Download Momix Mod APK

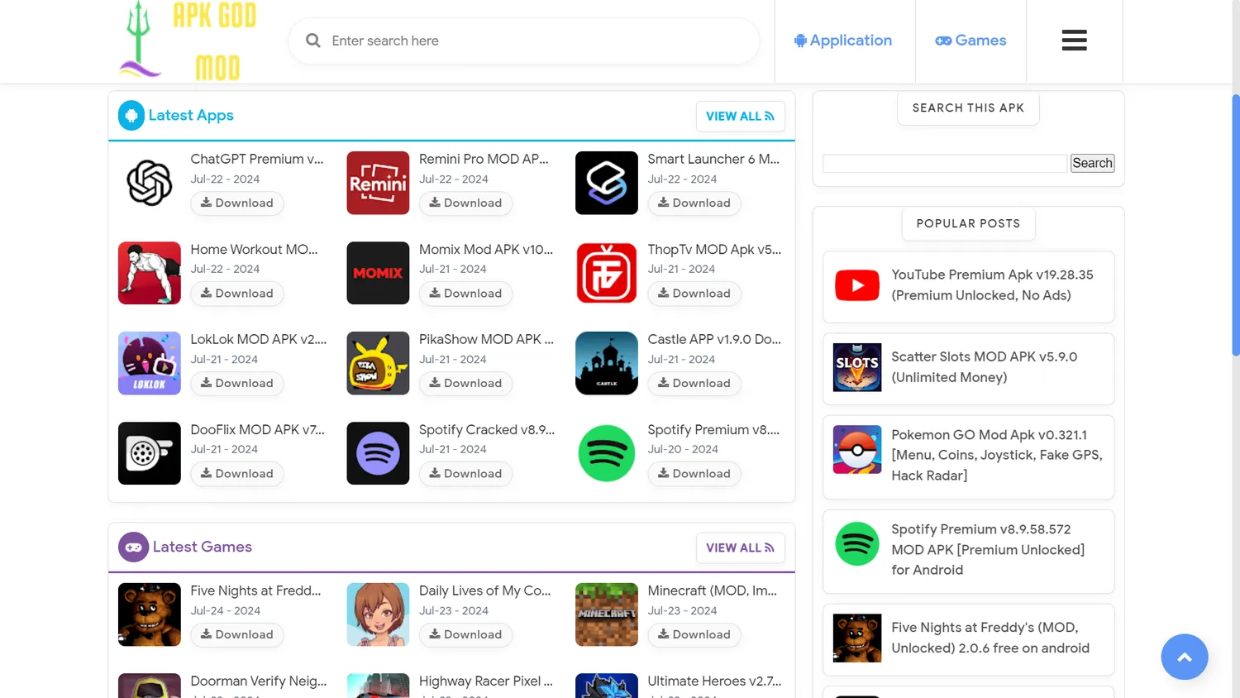pyautogui.click(x=465, y=294)
